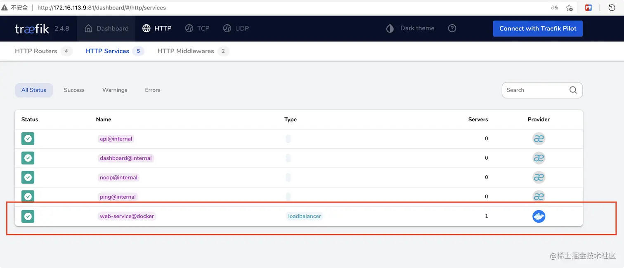
Task: Click the bookmark star icon
Action: tap(570, 8)
